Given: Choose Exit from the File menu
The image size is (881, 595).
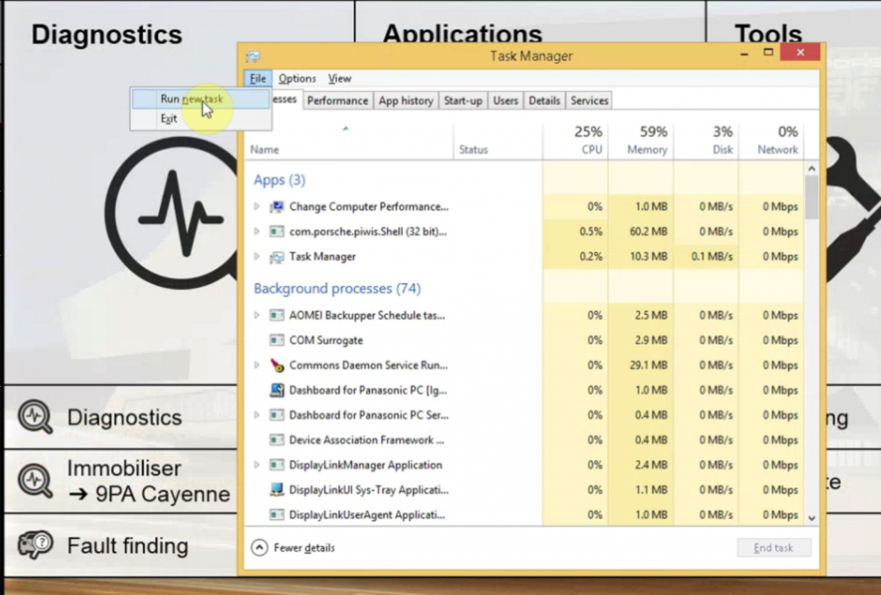Looking at the screenshot, I should [x=200, y=119].
